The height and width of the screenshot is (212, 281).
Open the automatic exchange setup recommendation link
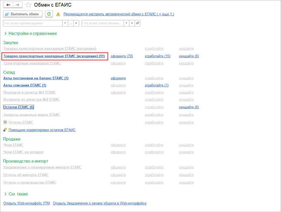click(x=119, y=14)
